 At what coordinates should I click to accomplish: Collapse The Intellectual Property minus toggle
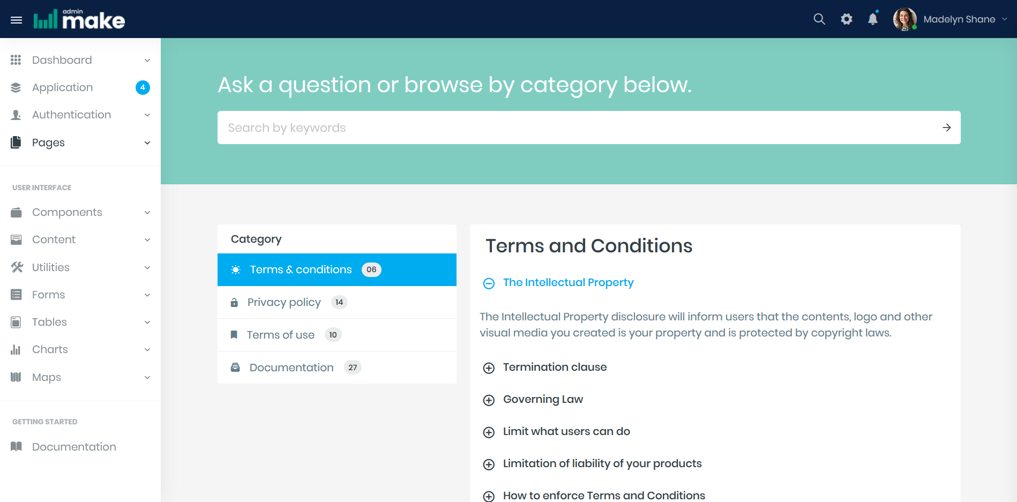(489, 283)
